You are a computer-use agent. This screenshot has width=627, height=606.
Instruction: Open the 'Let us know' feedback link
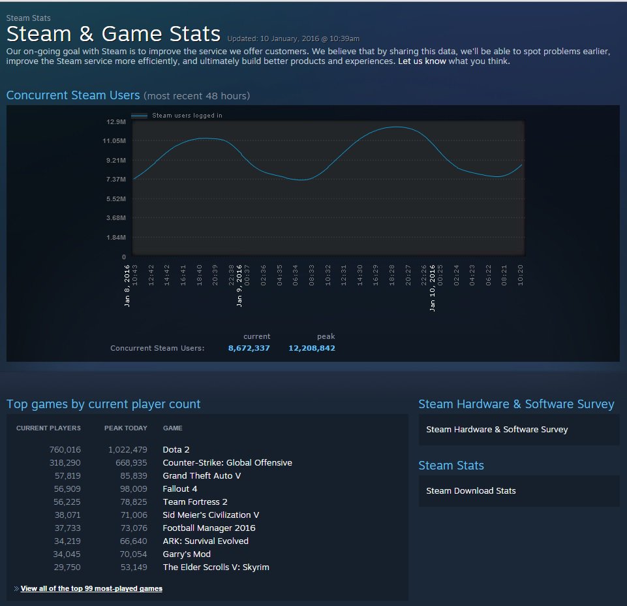click(x=422, y=61)
